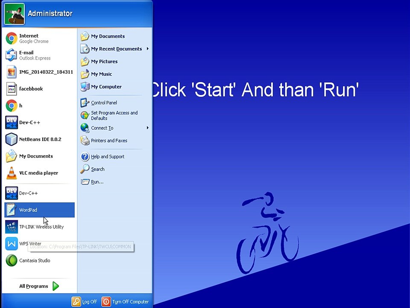Open Control Panel icon
Image resolution: width=410 pixels, height=308 pixels.
point(85,103)
